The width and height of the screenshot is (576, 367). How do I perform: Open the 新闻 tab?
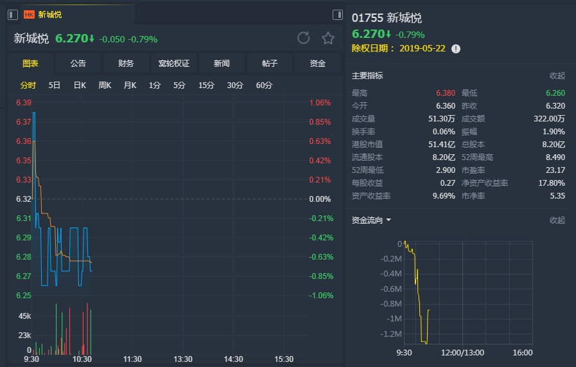222,64
